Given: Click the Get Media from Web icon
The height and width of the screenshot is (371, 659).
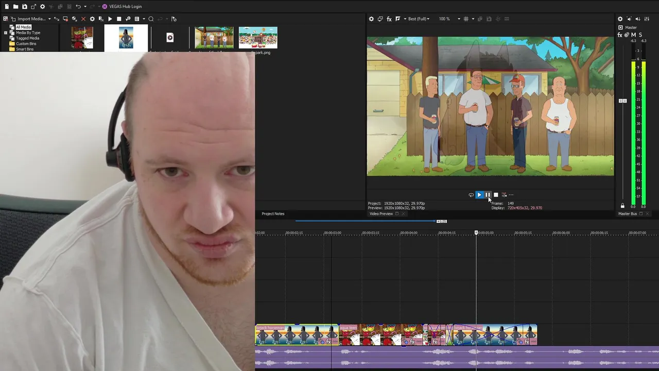Looking at the screenshot, I should (x=74, y=19).
